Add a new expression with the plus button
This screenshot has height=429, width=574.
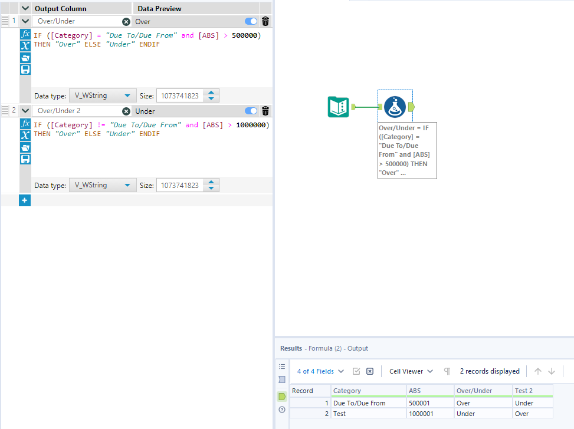24,200
